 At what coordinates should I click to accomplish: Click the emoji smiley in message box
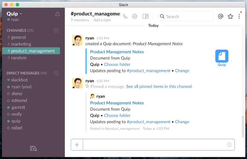click(229, 145)
